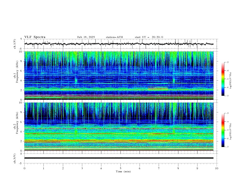Viewport: 244px width, 189px height.
Task: Click the ch.1 spectrogram color bar
Action: [223, 79]
